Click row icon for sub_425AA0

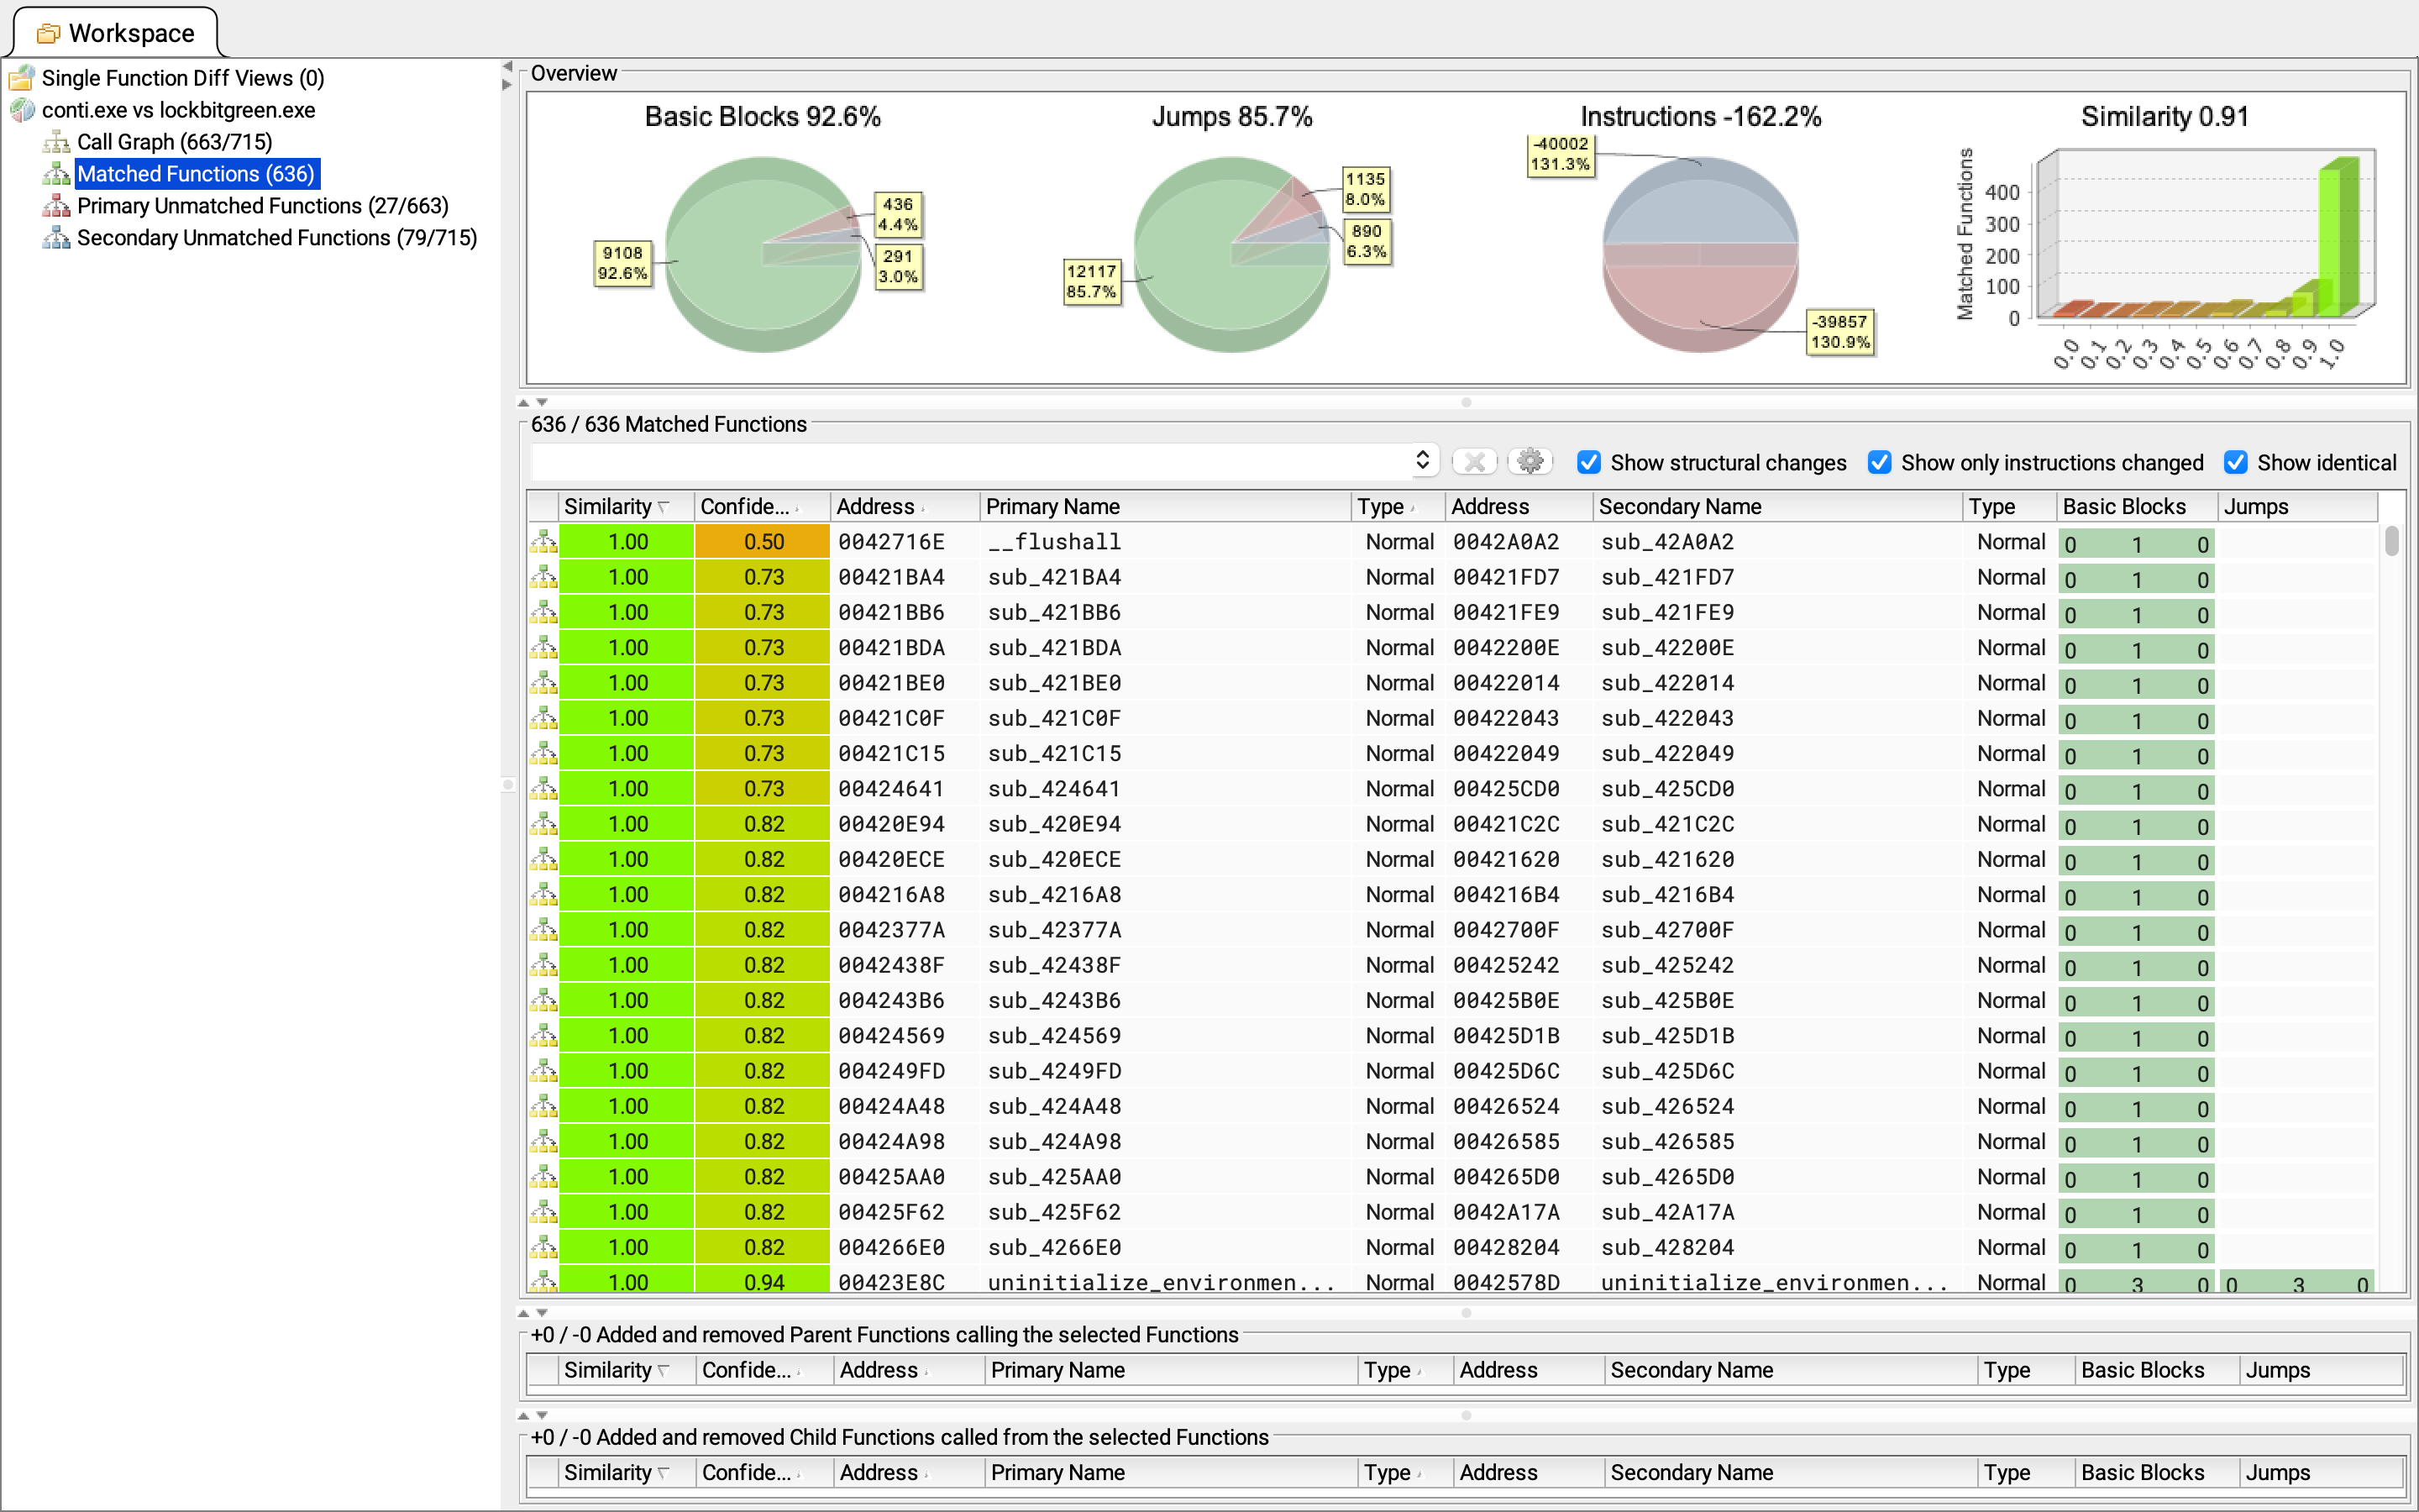543,1177
